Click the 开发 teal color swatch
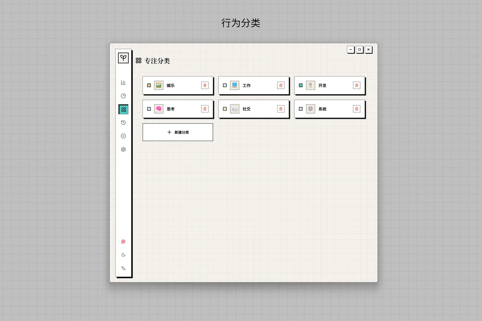The width and height of the screenshot is (482, 321). (301, 85)
